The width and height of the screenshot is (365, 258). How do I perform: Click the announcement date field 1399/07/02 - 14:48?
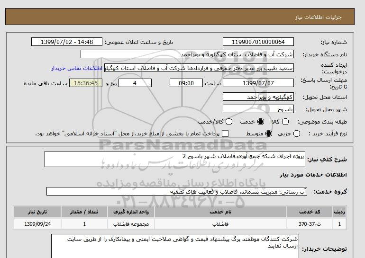67,42
